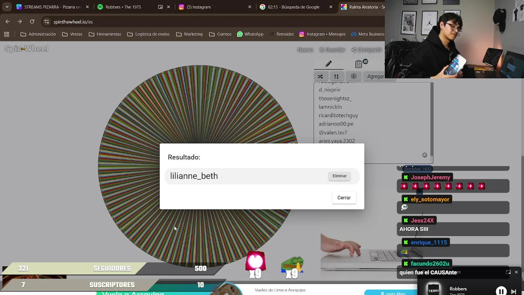
Task: Expand the media popup with the square icon
Action: point(508,272)
